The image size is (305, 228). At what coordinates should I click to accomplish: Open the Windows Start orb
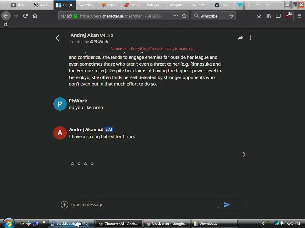click(x=9, y=223)
